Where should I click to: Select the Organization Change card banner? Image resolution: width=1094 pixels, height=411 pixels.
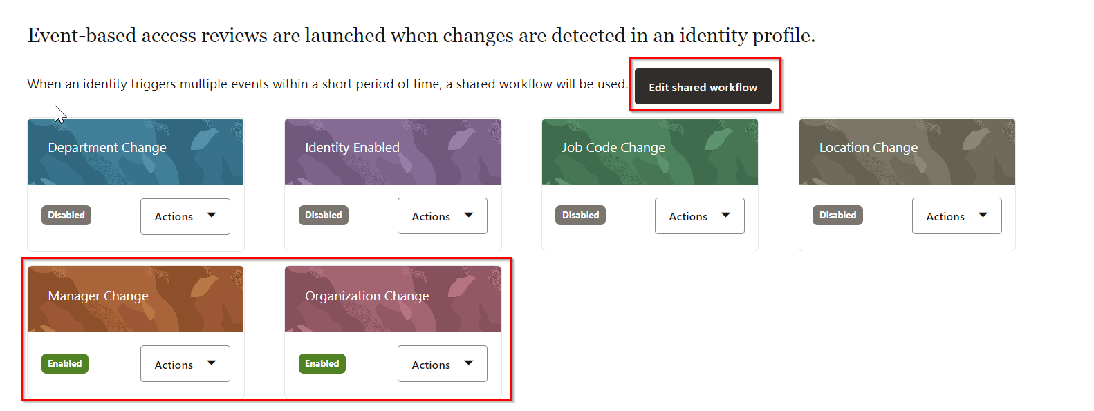coord(392,298)
